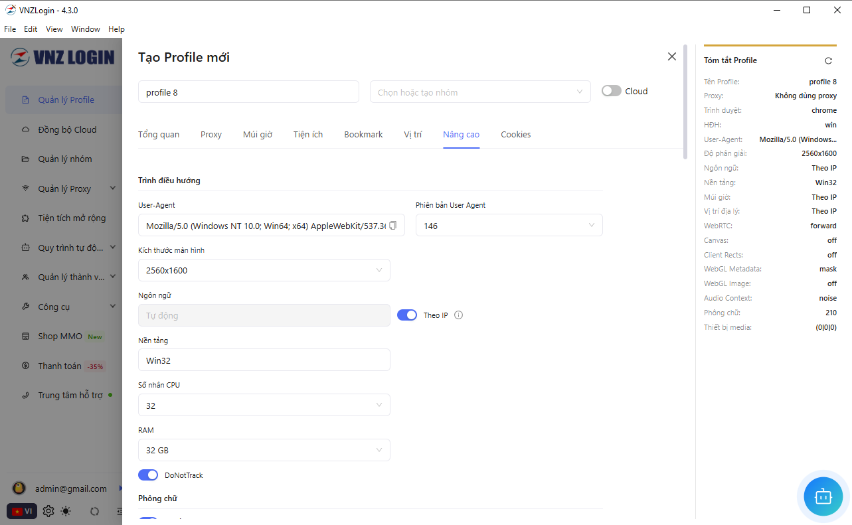852x525 pixels.
Task: Open settings via the gear icon
Action: pos(48,511)
